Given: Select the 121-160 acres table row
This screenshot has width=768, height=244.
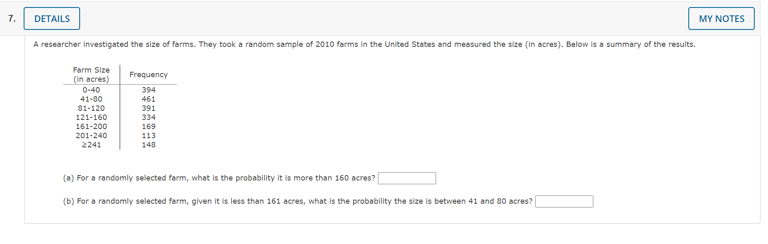Looking at the screenshot, I should [91, 117].
